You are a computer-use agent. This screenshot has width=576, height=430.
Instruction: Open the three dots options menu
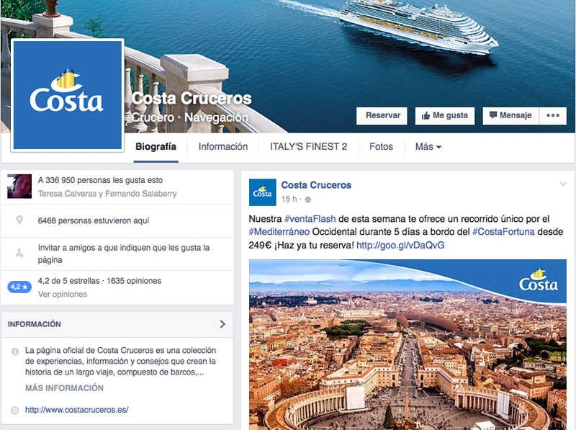click(x=553, y=116)
